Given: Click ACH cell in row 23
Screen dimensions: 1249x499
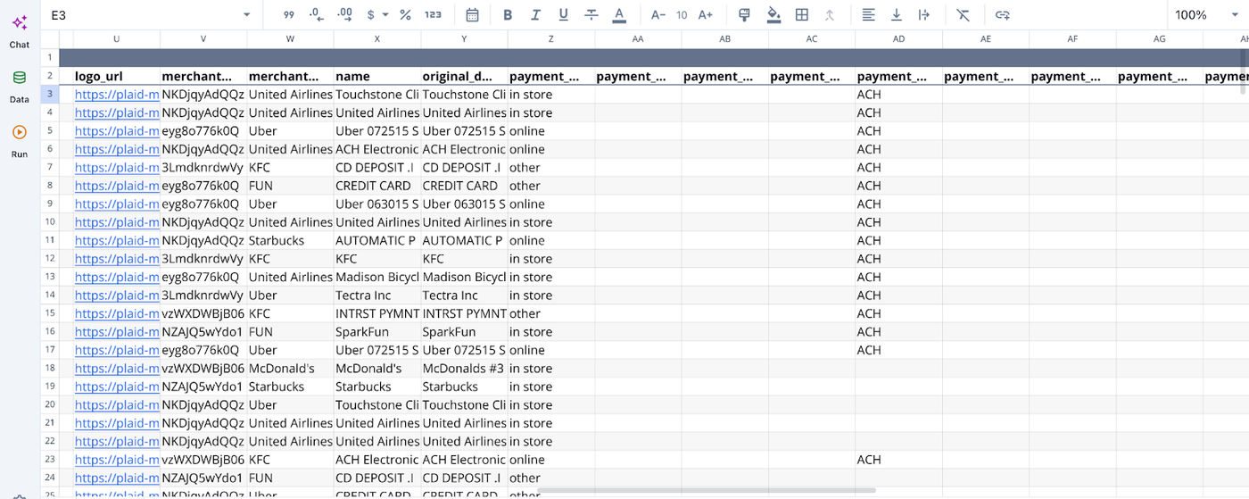Looking at the screenshot, I should (x=898, y=460).
